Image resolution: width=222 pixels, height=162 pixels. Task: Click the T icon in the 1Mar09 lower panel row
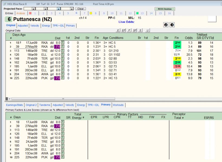pos(63,133)
